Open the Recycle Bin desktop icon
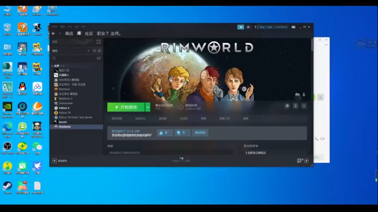 click(x=8, y=29)
